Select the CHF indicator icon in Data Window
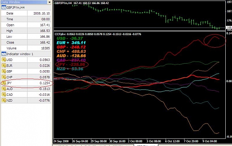 (4, 77)
